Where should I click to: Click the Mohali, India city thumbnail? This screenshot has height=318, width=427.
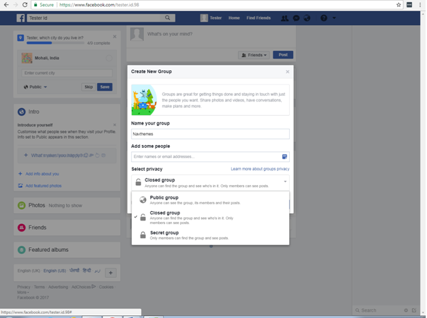(x=27, y=58)
